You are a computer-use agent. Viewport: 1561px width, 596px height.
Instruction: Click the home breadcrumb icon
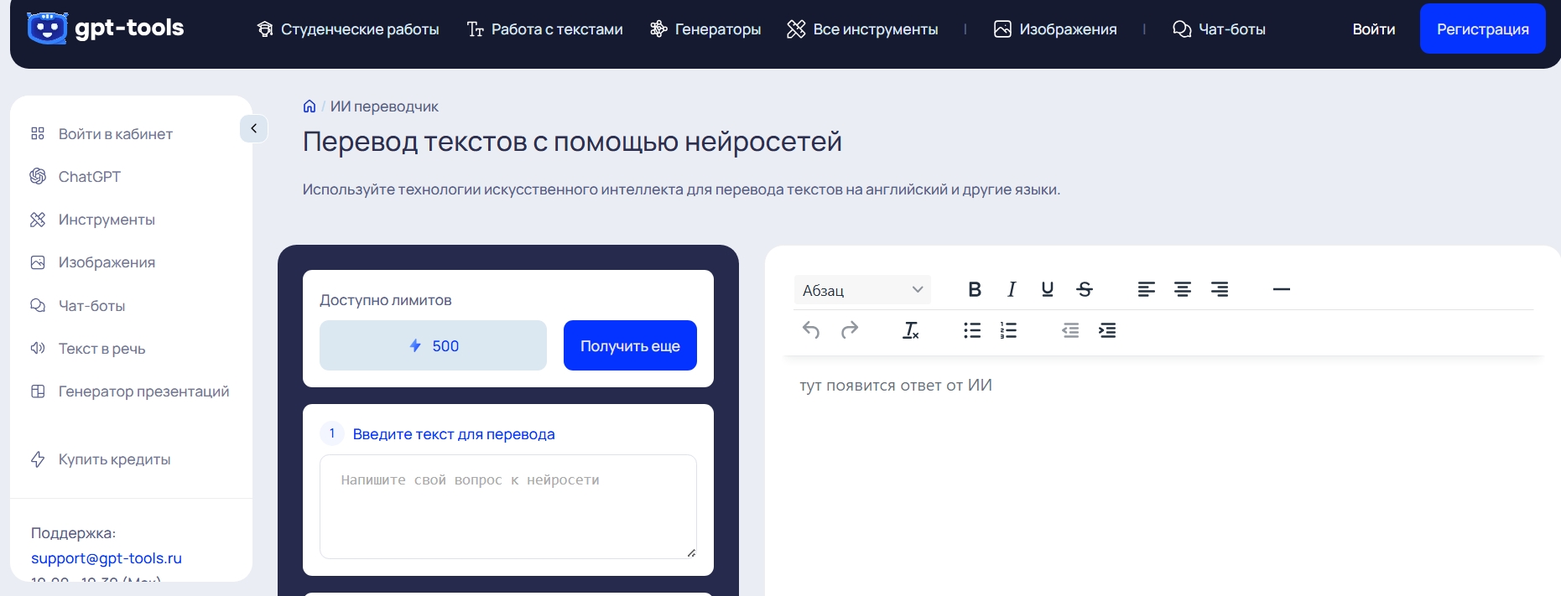coord(310,106)
